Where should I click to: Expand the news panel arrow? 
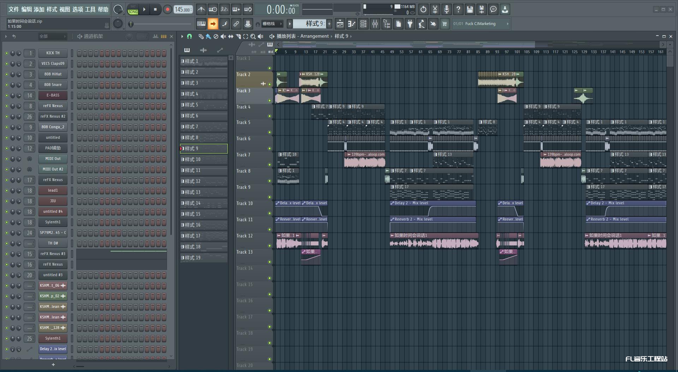pyautogui.click(x=508, y=24)
